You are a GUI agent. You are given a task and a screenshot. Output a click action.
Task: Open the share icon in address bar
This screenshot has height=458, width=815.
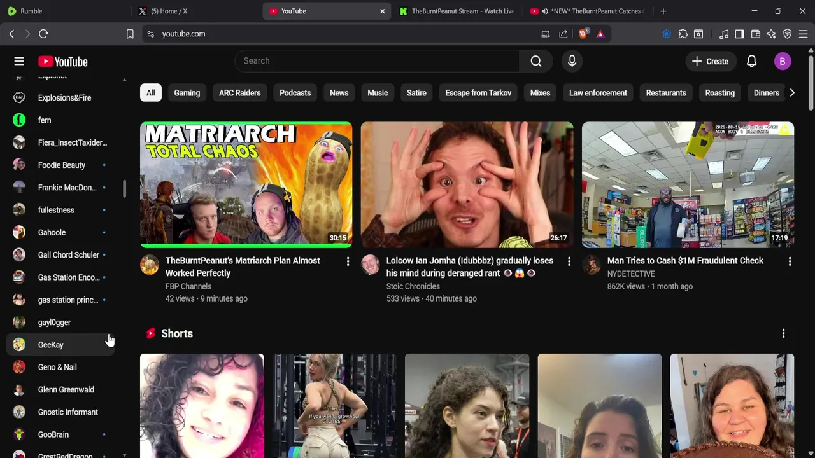click(x=563, y=34)
